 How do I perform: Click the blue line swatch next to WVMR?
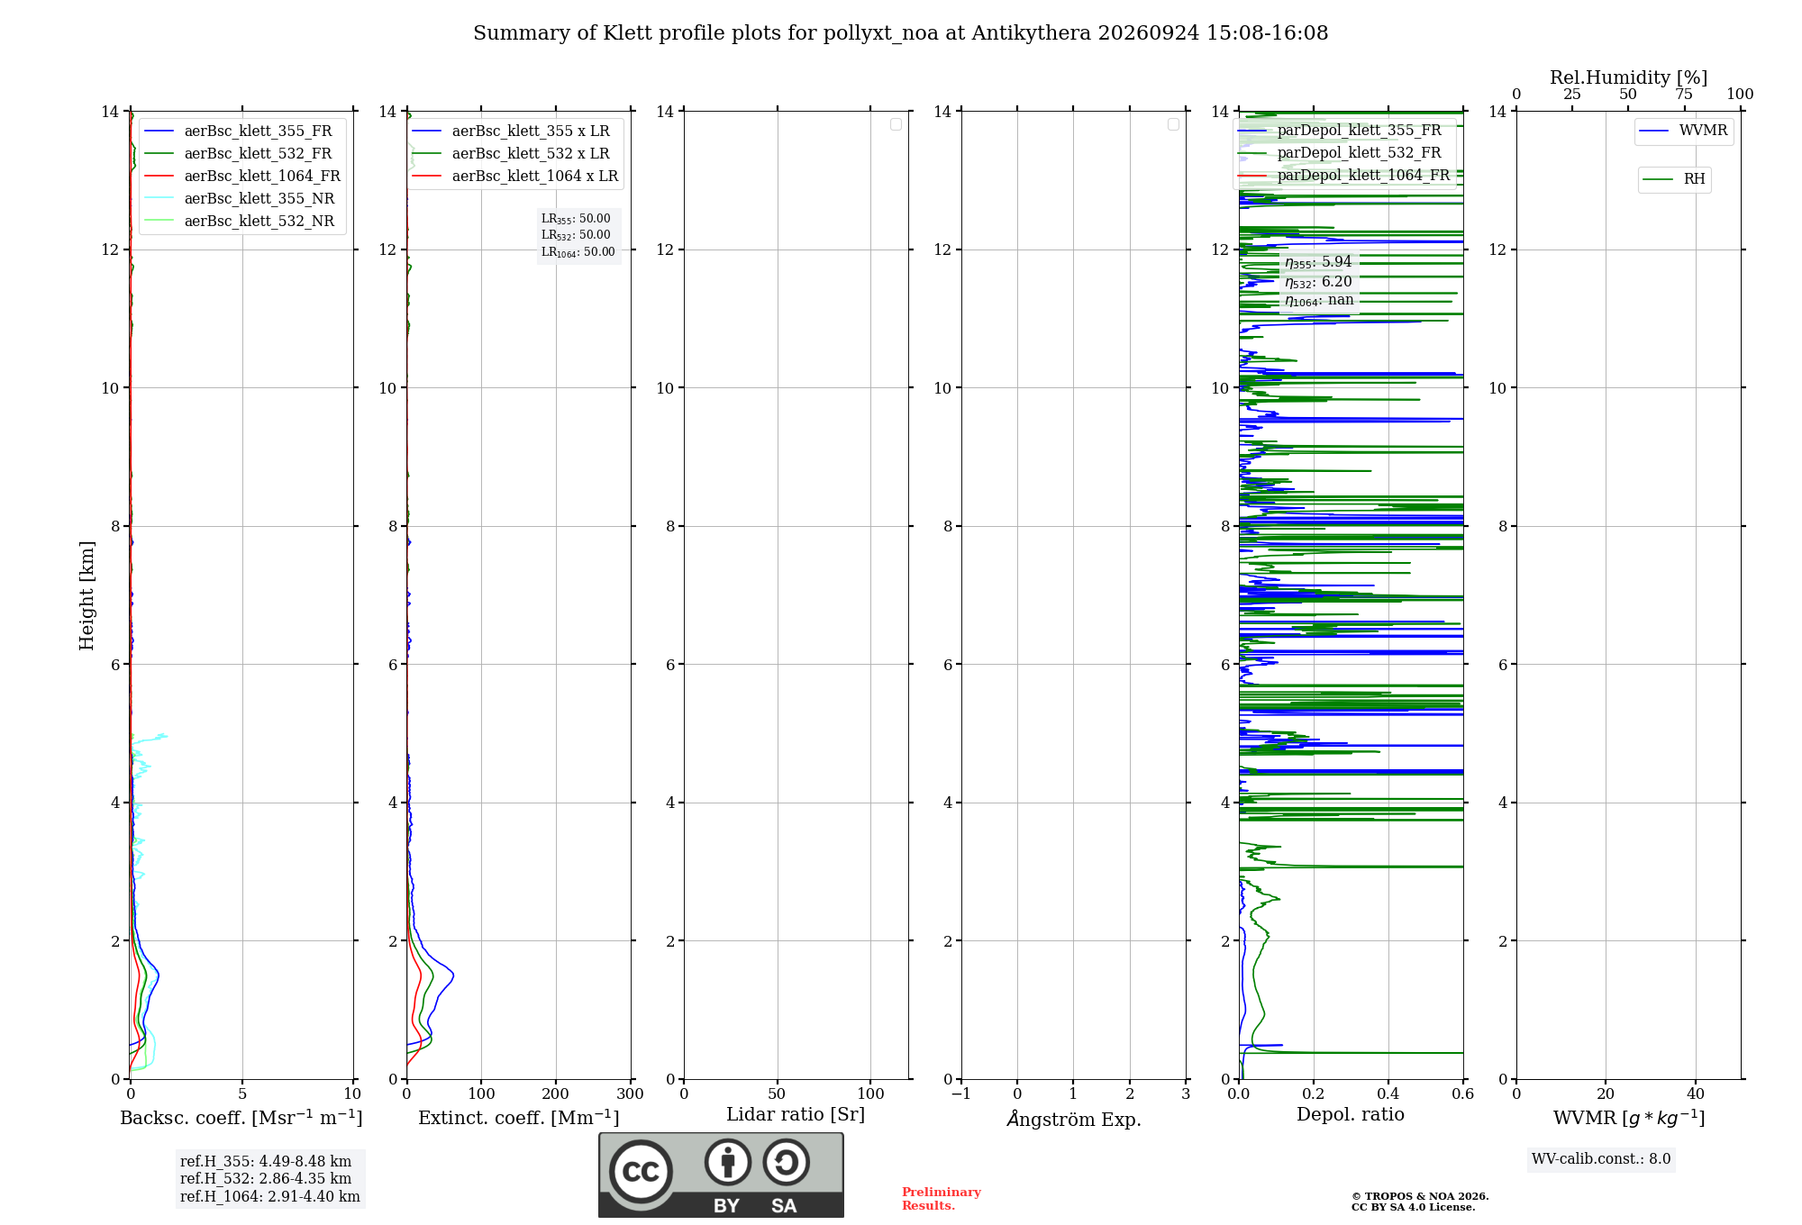pyautogui.click(x=1654, y=131)
